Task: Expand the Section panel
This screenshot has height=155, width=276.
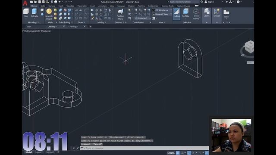Action: coord(119,22)
